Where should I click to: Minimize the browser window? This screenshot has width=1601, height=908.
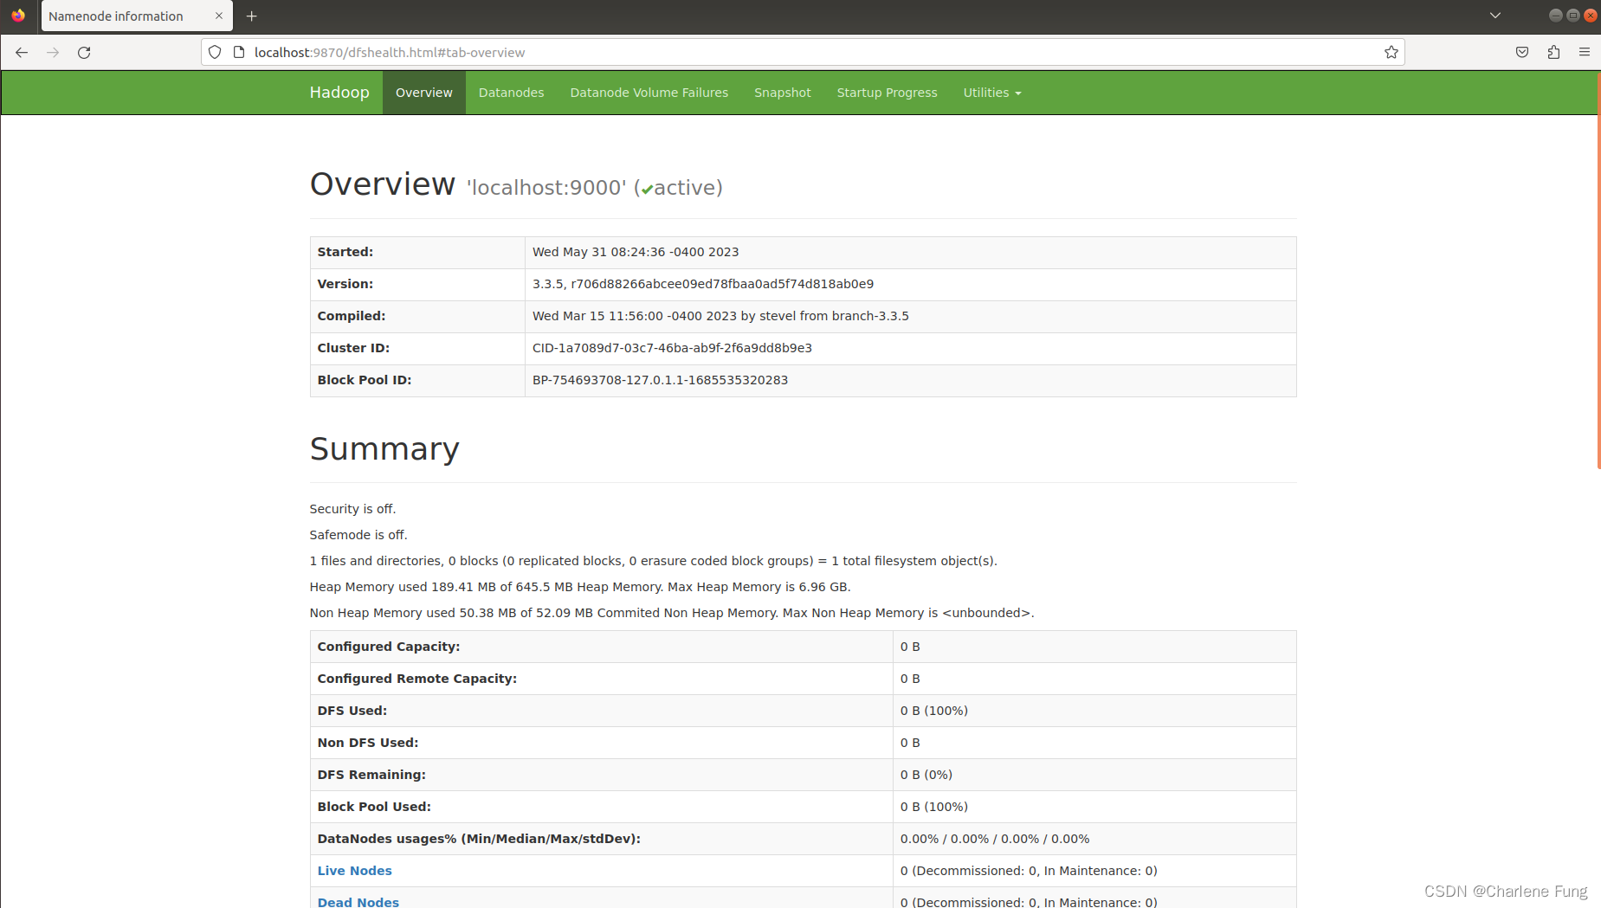point(1555,16)
